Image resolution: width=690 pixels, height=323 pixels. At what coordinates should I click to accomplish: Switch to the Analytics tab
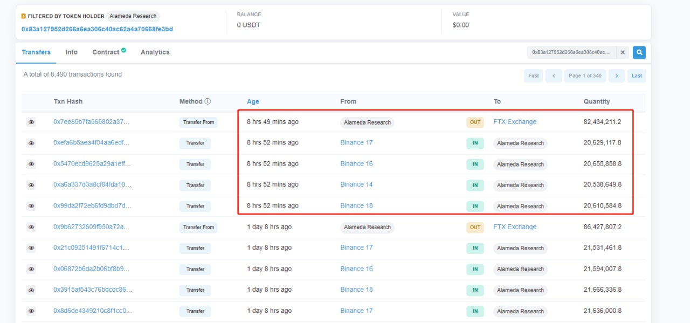click(155, 52)
